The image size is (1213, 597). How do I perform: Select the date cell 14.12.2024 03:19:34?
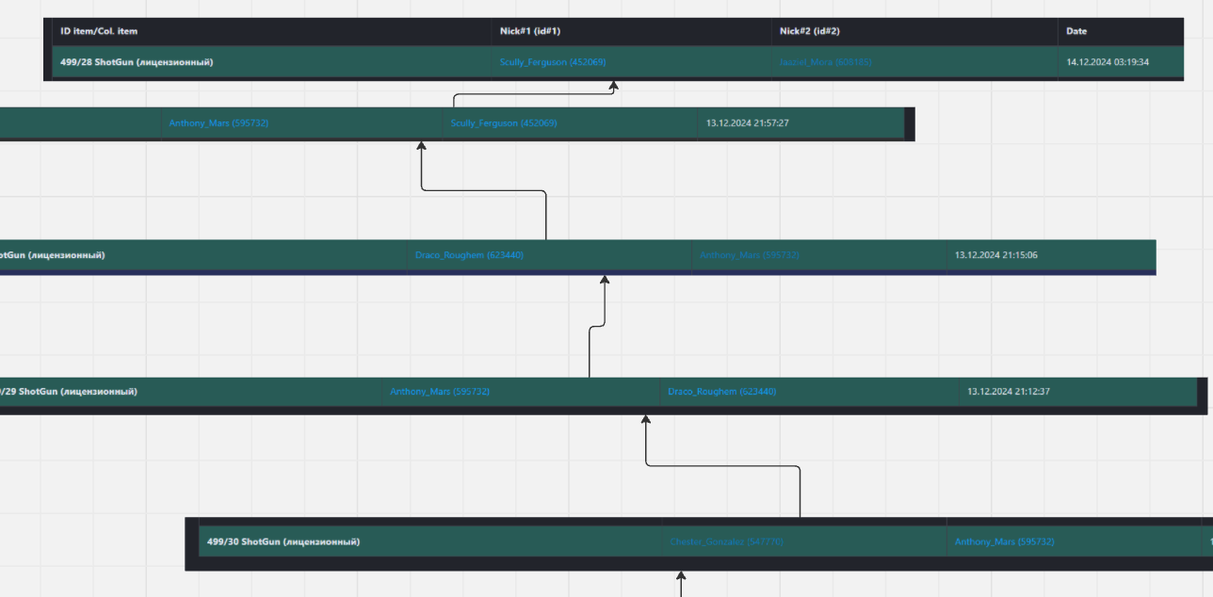(x=1108, y=62)
